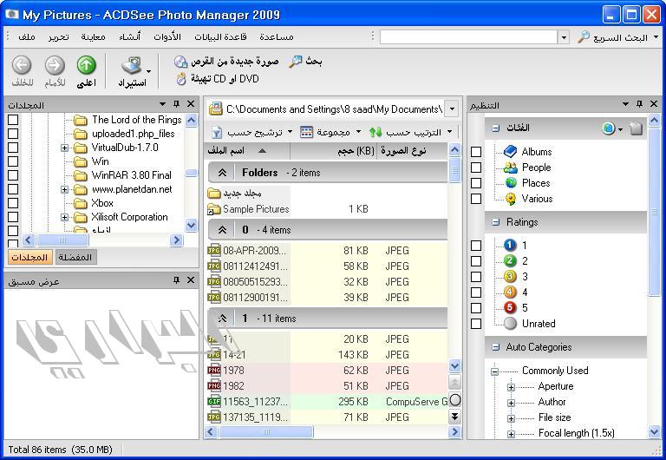The height and width of the screenshot is (460, 666).
Task: Check the Various category checkbox
Action: tap(476, 199)
